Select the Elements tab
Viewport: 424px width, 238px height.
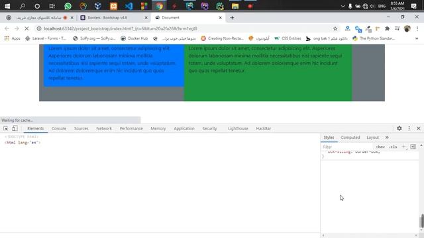35,128
